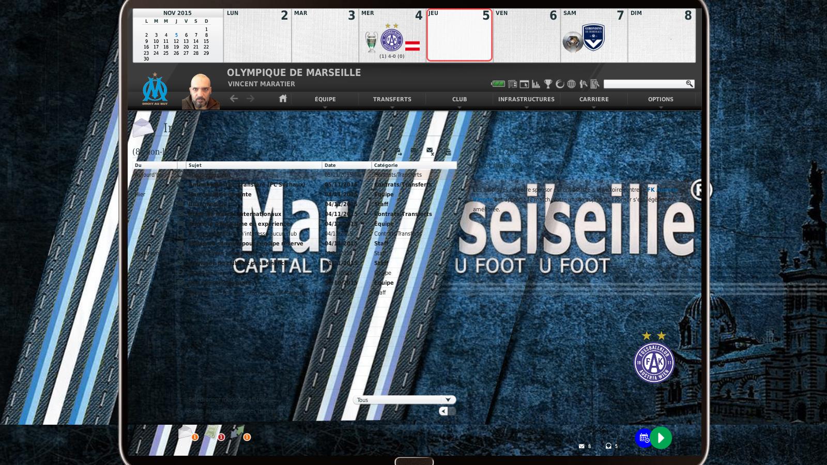Screen dimensions: 827x465
Task: Open the trophy competitions icon
Action: tap(548, 84)
